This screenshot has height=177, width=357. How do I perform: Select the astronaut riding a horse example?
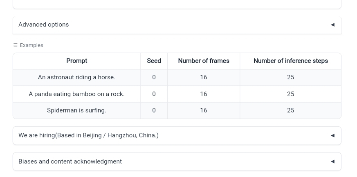76,77
